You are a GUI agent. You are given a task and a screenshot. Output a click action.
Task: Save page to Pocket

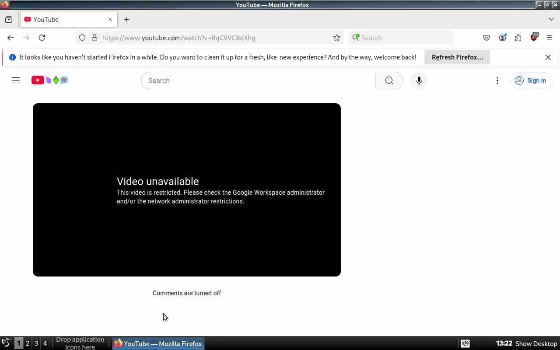pyautogui.click(x=486, y=38)
